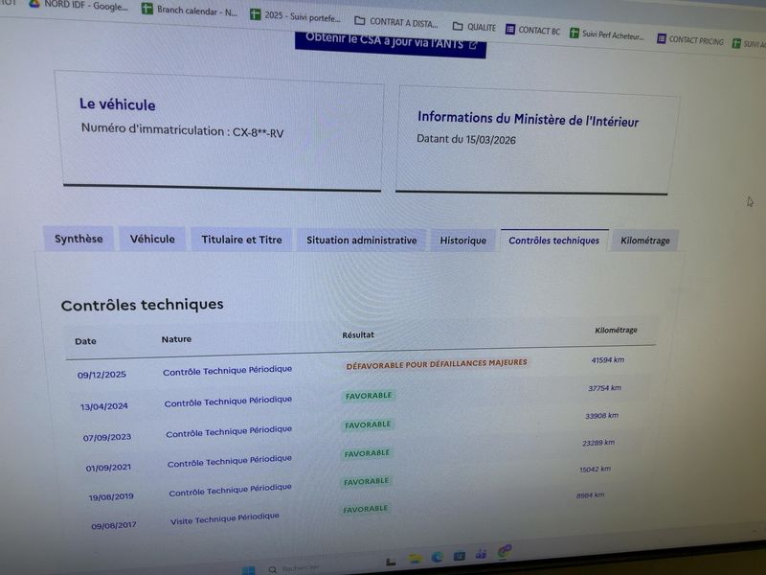
Task: Click the 23289 km mileage value
Action: pos(598,443)
